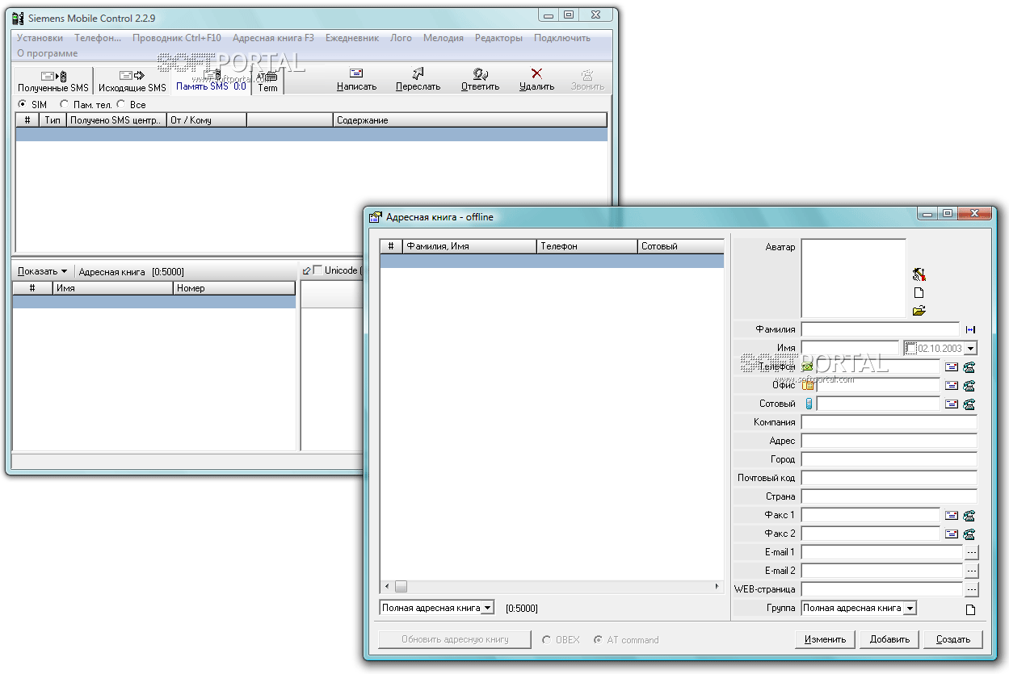The image size is (1009, 674).
Task: Click the Фамилия, Имя column header
Action: coord(469,246)
